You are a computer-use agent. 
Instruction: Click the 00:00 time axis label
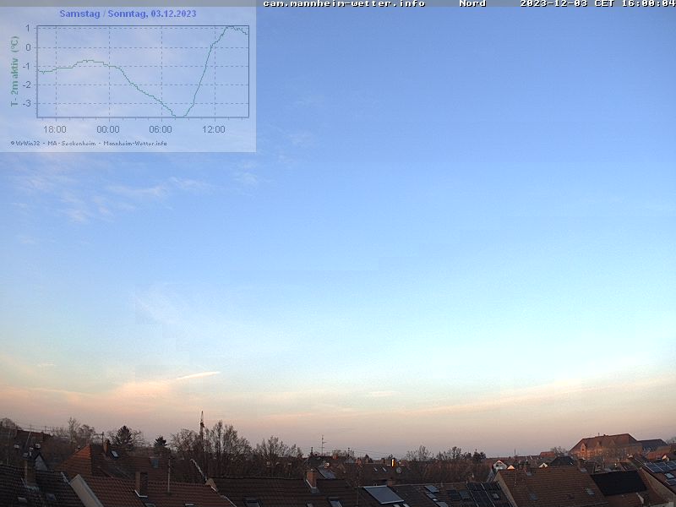pyautogui.click(x=108, y=129)
